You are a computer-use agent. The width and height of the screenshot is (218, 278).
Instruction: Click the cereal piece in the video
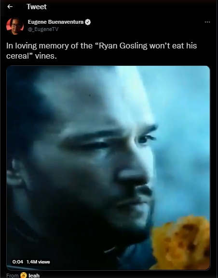pos(181,242)
